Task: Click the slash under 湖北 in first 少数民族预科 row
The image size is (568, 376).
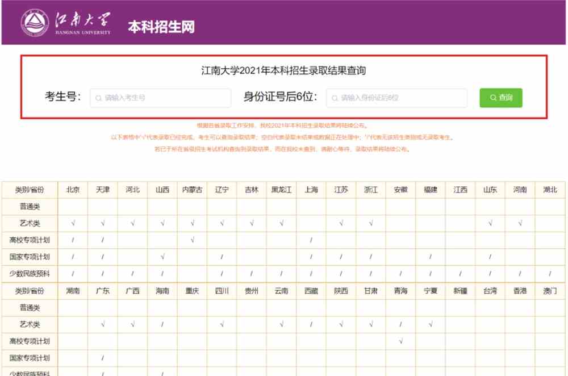Action: tap(550, 274)
